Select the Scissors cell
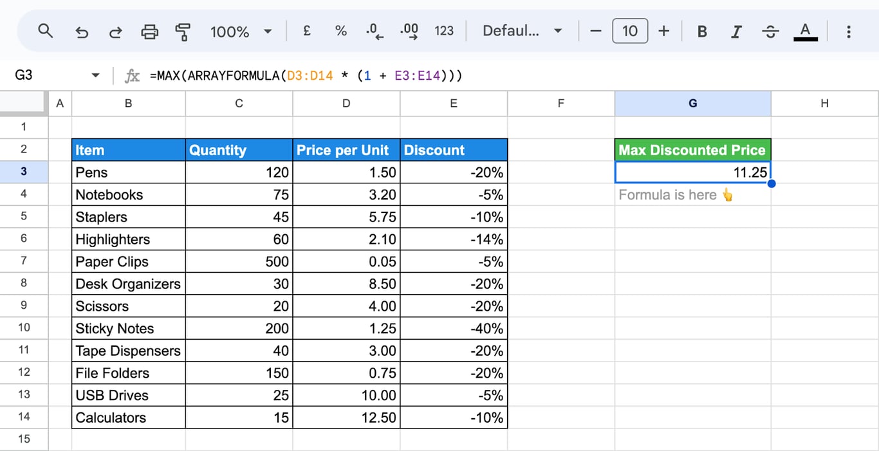Image resolution: width=879 pixels, height=451 pixels. (129, 306)
